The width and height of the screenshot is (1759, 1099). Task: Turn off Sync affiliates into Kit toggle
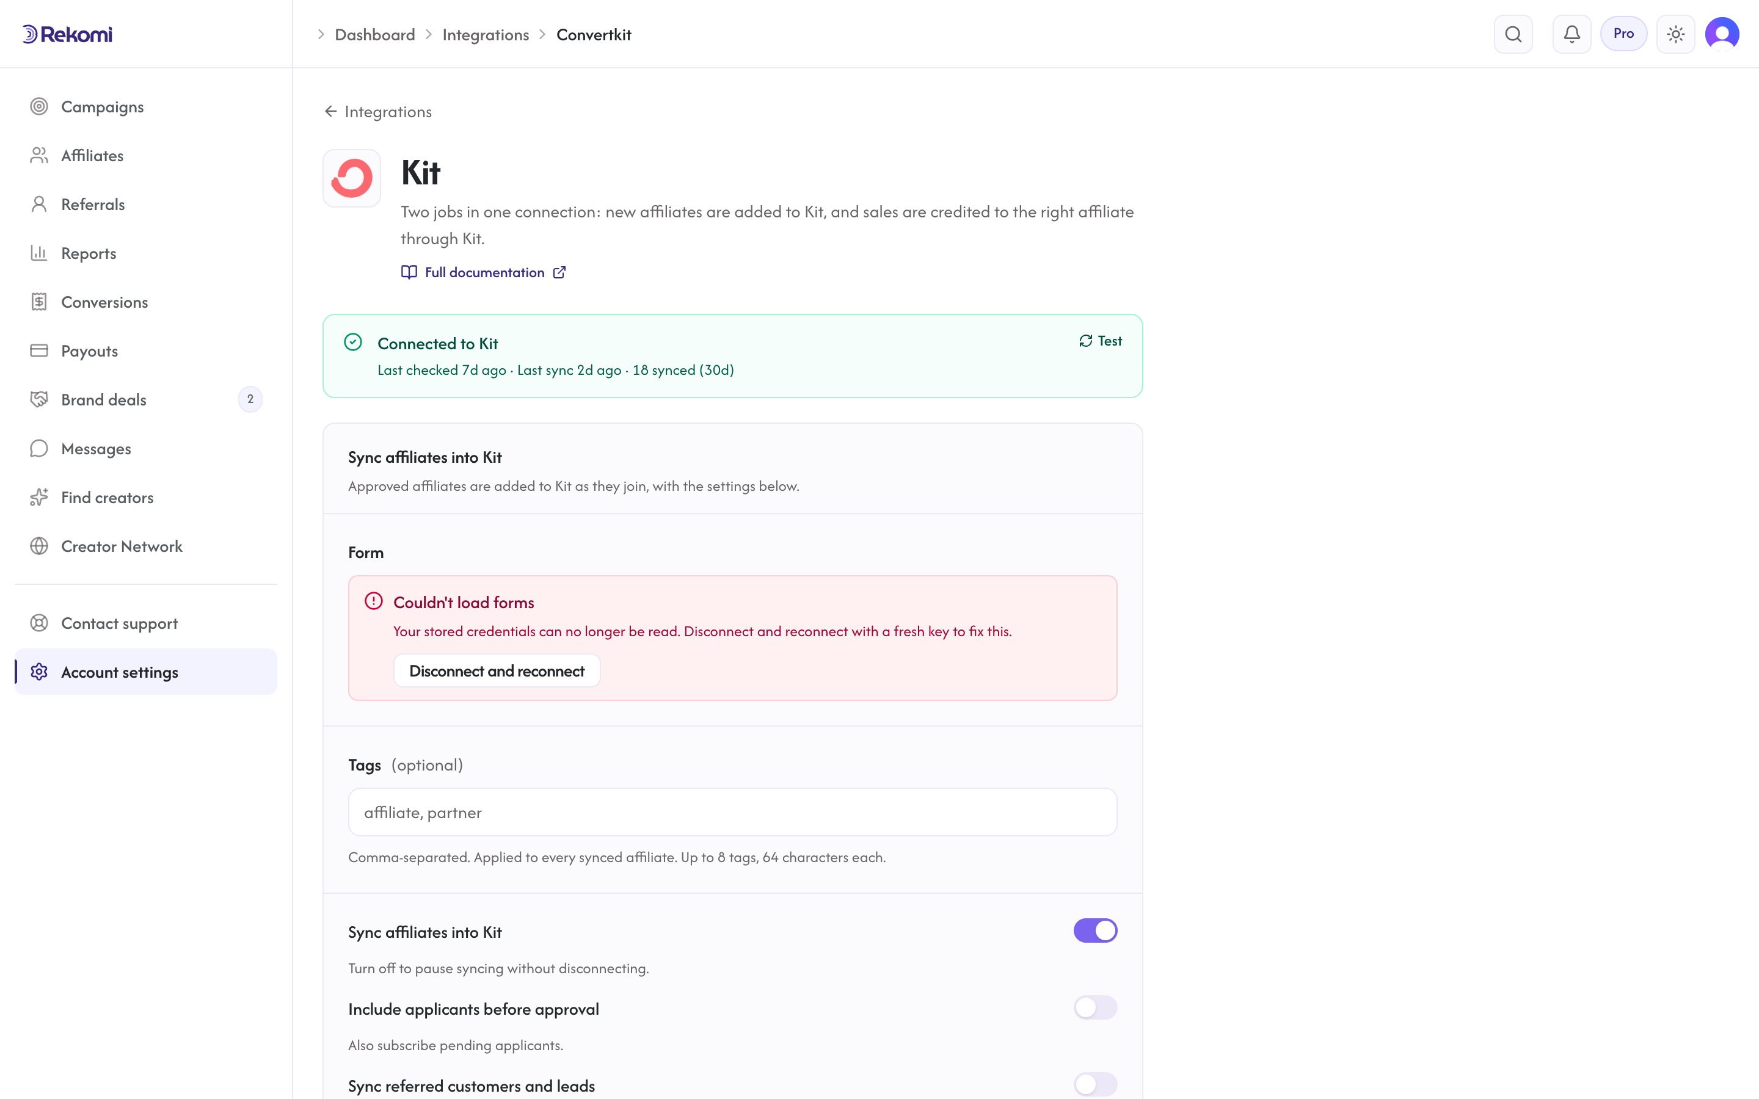click(x=1094, y=930)
